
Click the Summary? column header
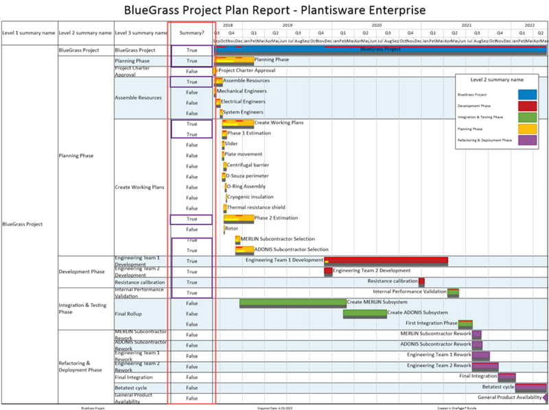(191, 33)
